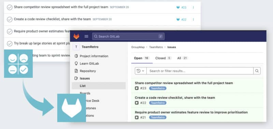Switch to the All issues tab
This screenshot has width=273, height=129.
pos(183,58)
